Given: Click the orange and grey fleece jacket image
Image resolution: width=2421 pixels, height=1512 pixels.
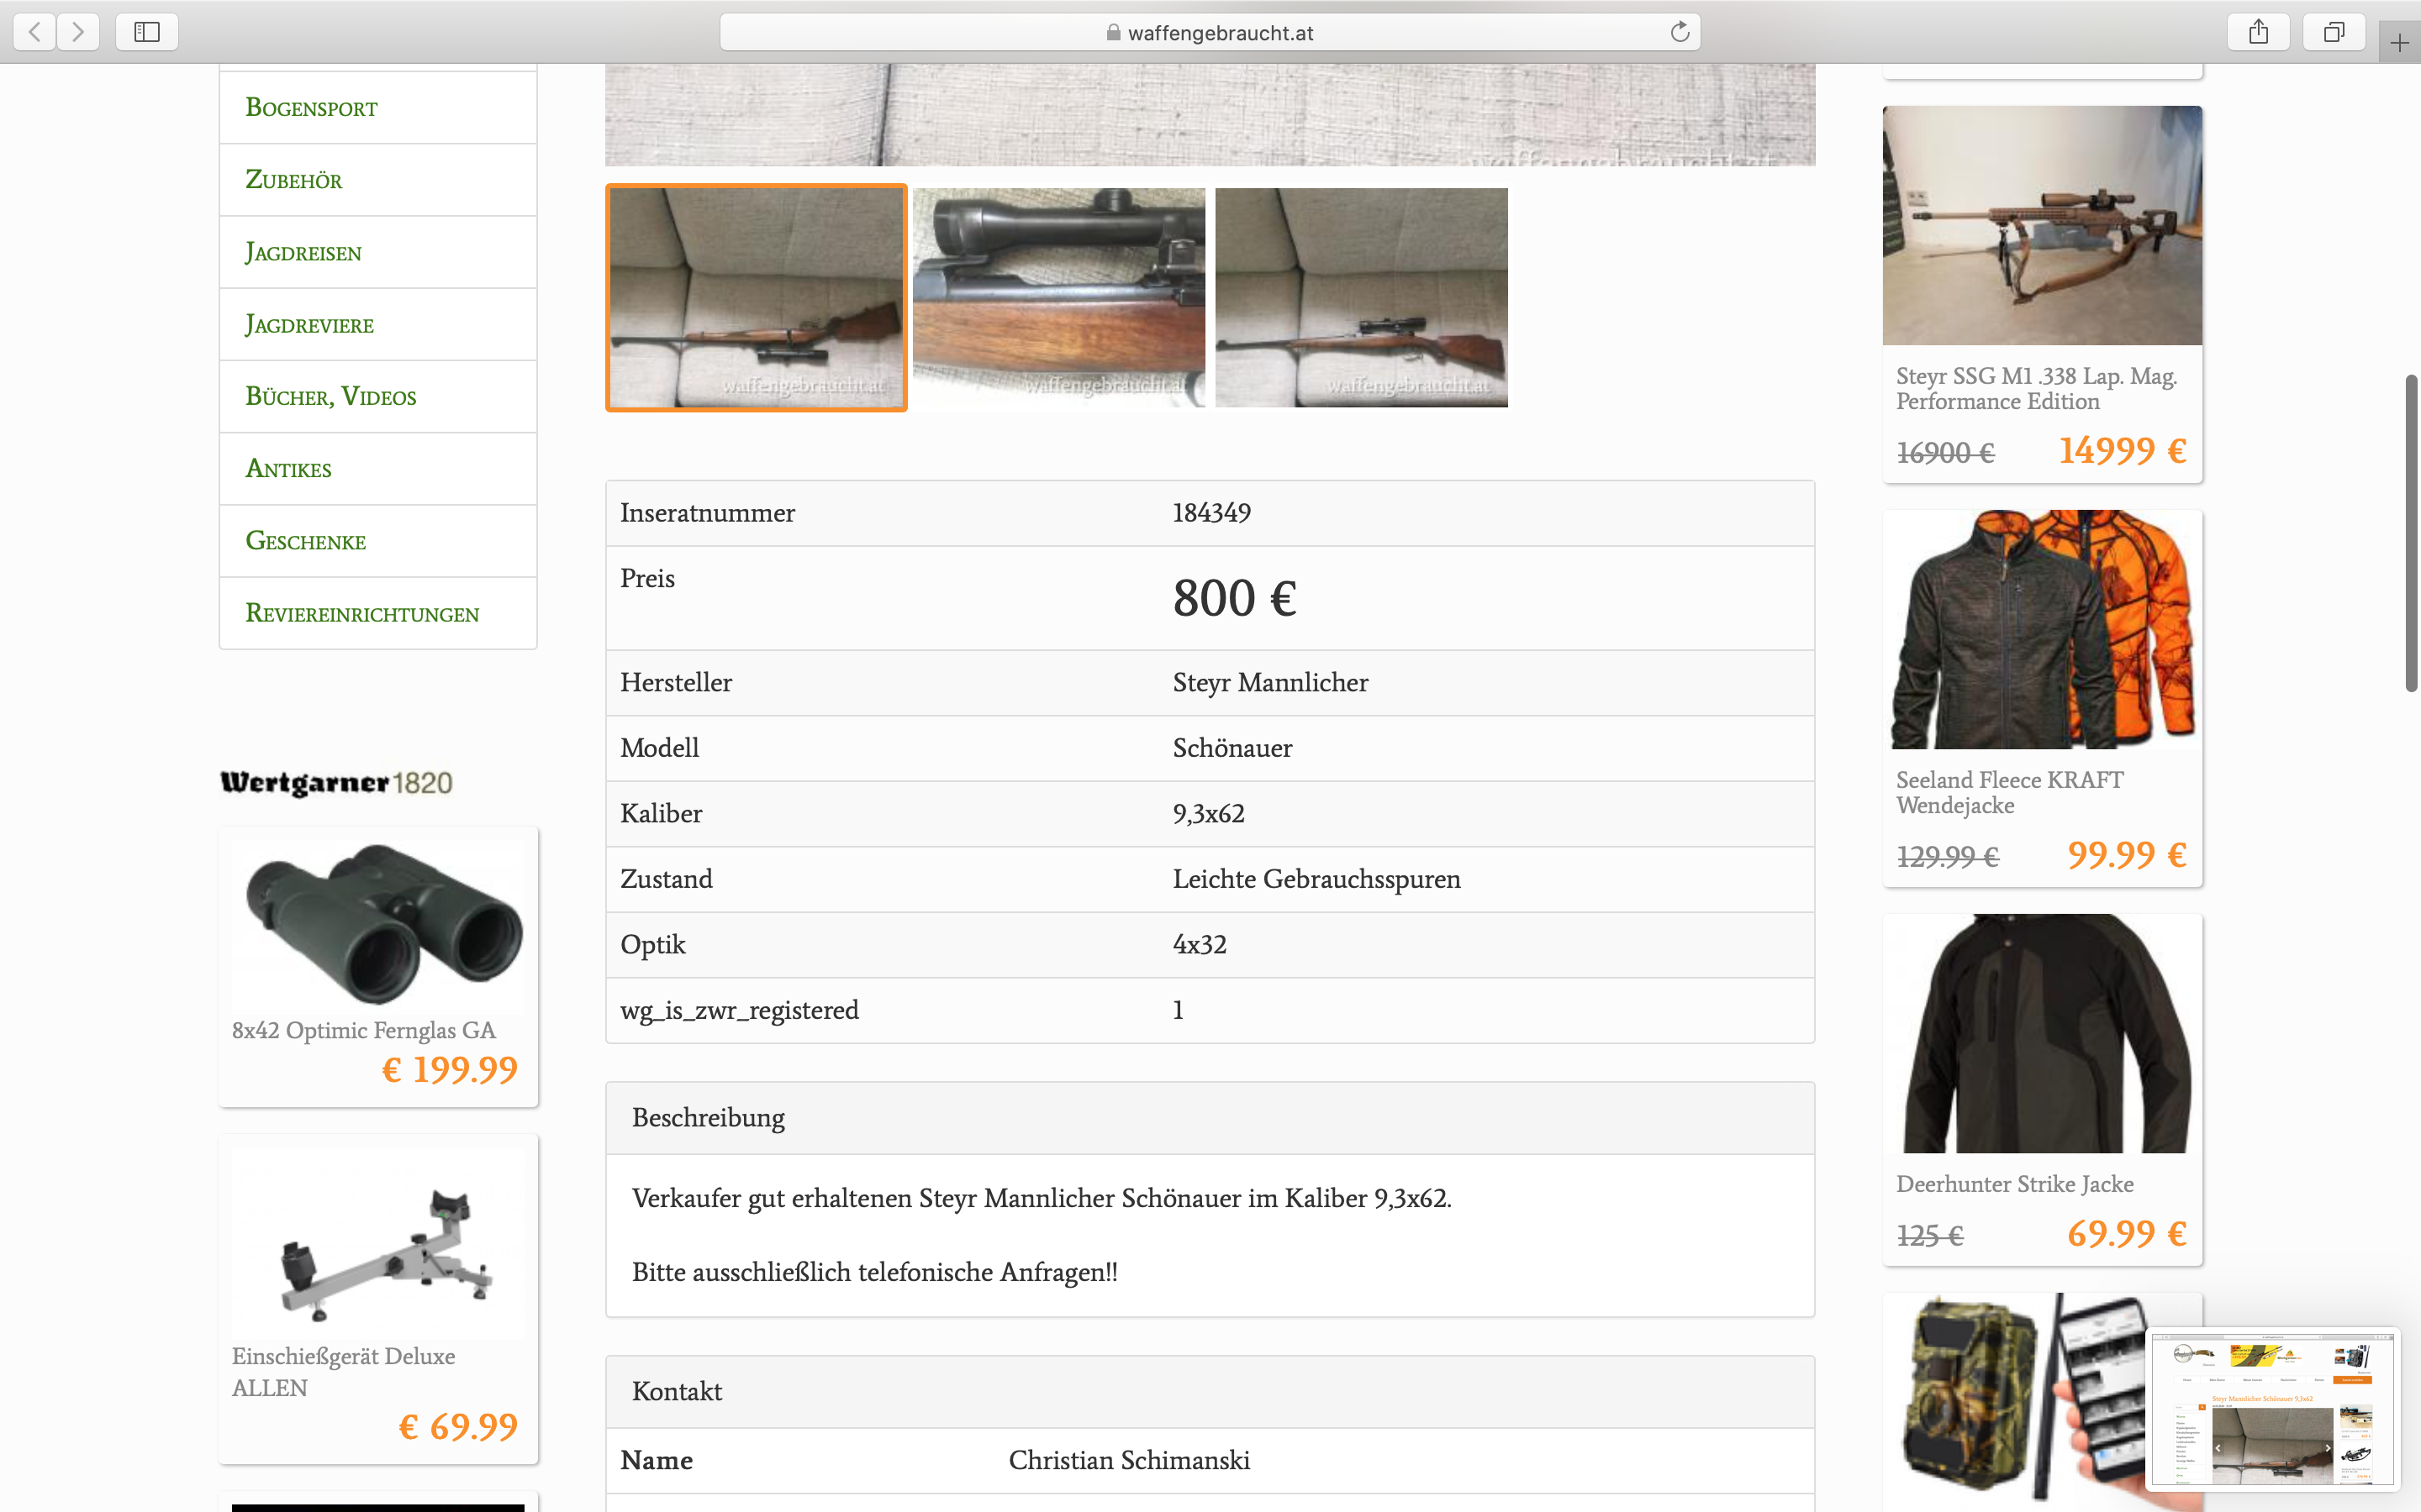Looking at the screenshot, I should click(x=2042, y=629).
